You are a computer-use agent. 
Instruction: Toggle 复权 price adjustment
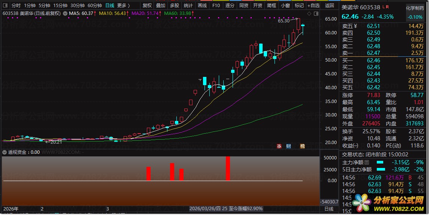[x=147, y=6]
